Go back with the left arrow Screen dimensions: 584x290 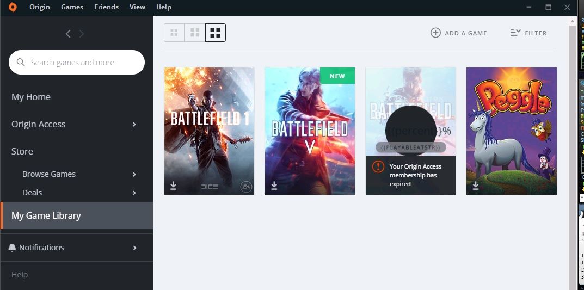pyautogui.click(x=68, y=34)
